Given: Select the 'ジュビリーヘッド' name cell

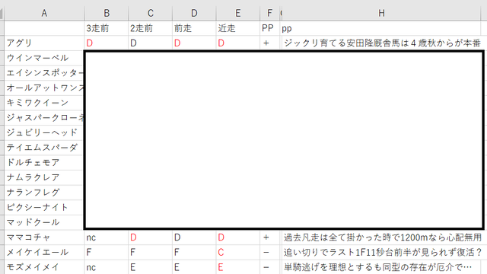Looking at the screenshot, I should click(44, 132).
